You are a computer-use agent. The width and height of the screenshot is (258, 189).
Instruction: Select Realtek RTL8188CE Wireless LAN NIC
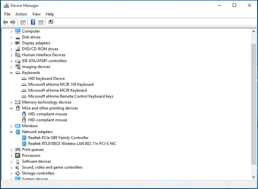click(x=72, y=144)
